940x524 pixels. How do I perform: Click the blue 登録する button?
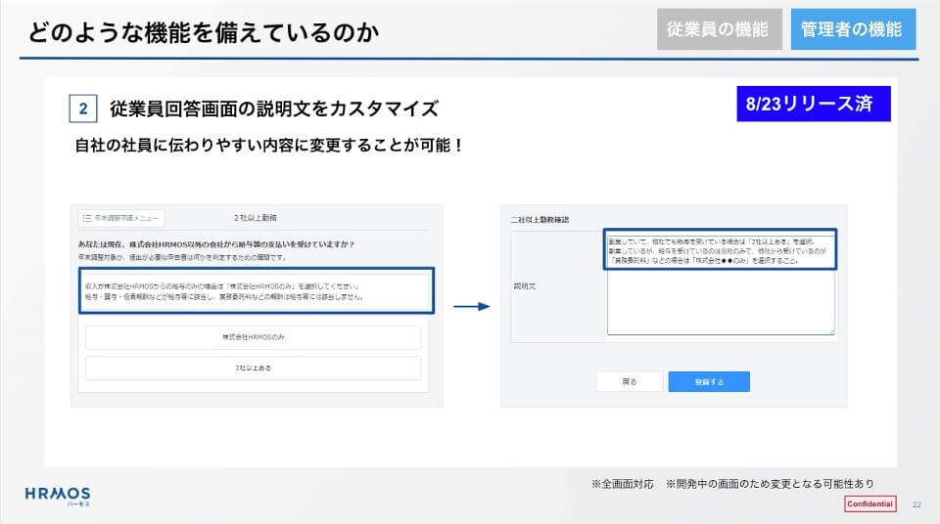coord(709,381)
